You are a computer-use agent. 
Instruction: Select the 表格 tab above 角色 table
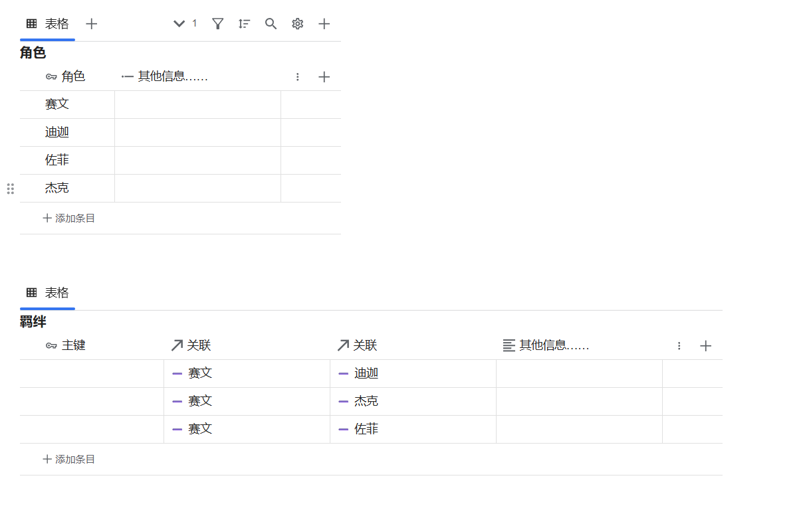point(47,24)
